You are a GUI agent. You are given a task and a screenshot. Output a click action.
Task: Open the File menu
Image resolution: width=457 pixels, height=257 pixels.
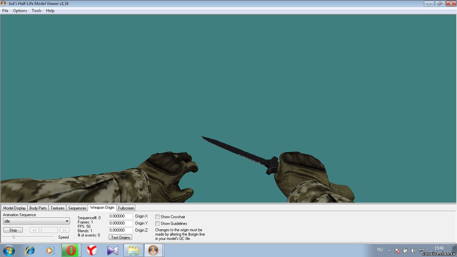pos(5,11)
